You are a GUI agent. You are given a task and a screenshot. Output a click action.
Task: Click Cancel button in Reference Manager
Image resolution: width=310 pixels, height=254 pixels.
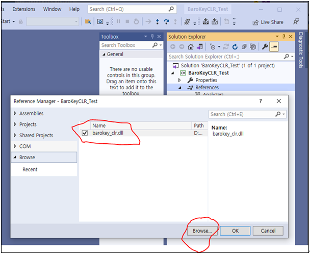pyautogui.click(x=268, y=231)
